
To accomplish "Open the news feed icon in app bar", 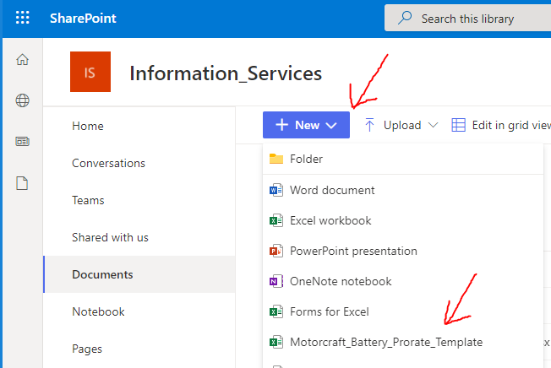I will 23,142.
